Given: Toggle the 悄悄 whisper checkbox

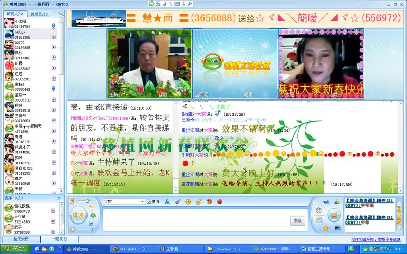Looking at the screenshot, I should [149, 201].
